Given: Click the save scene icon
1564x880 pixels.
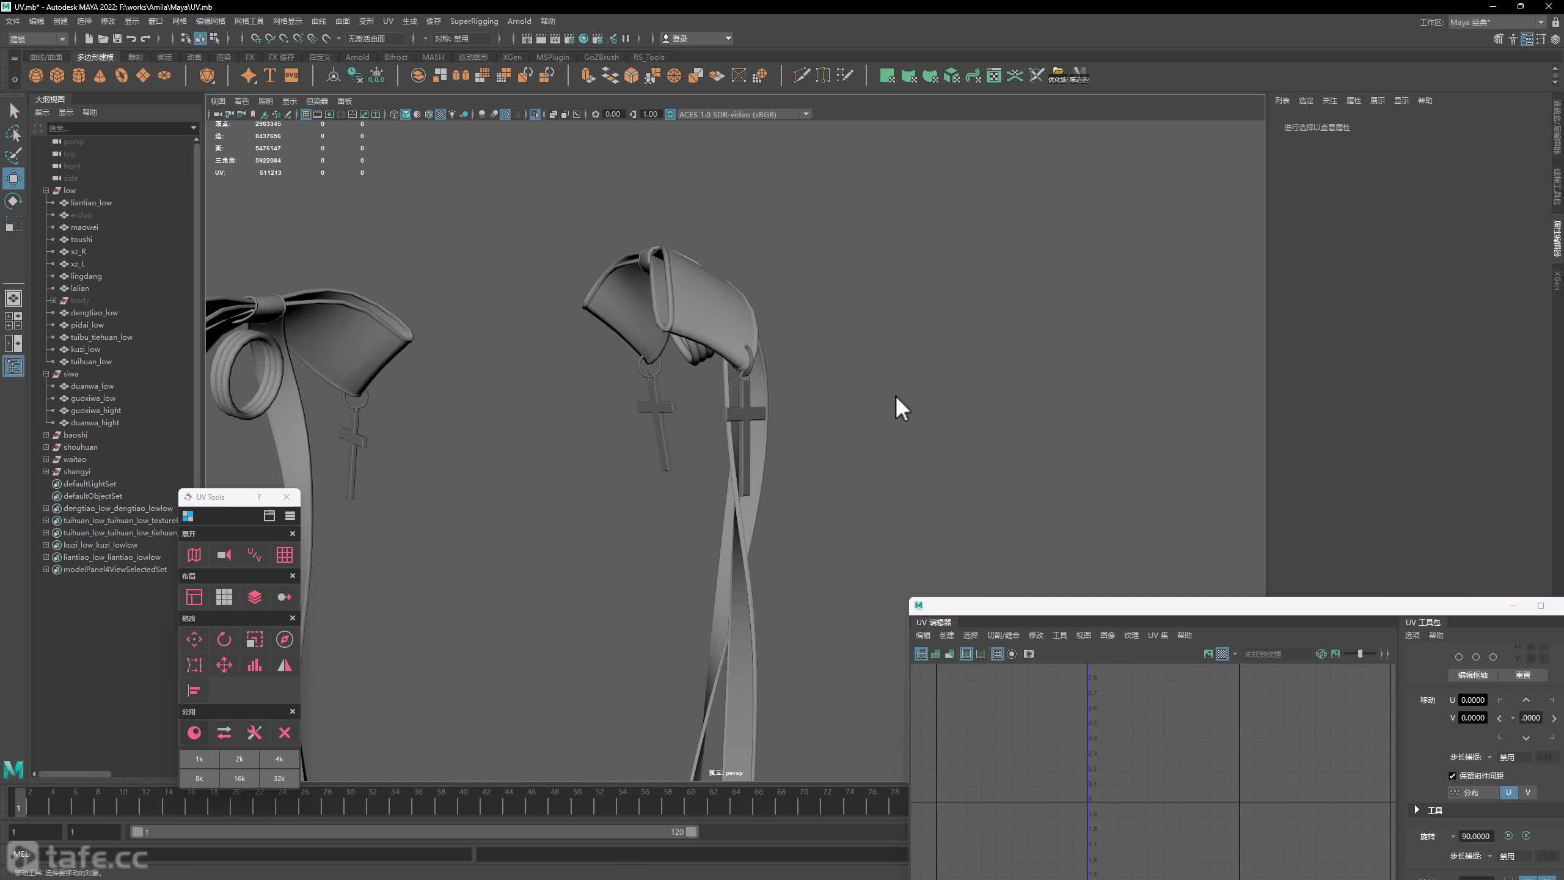Looking at the screenshot, I should click(x=117, y=38).
